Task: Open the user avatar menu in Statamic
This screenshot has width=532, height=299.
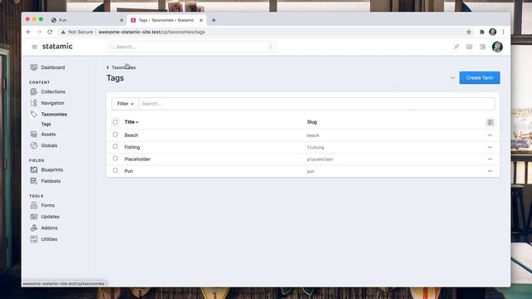Action: coord(497,47)
